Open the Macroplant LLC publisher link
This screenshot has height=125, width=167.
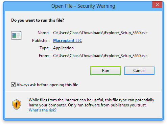68,41
